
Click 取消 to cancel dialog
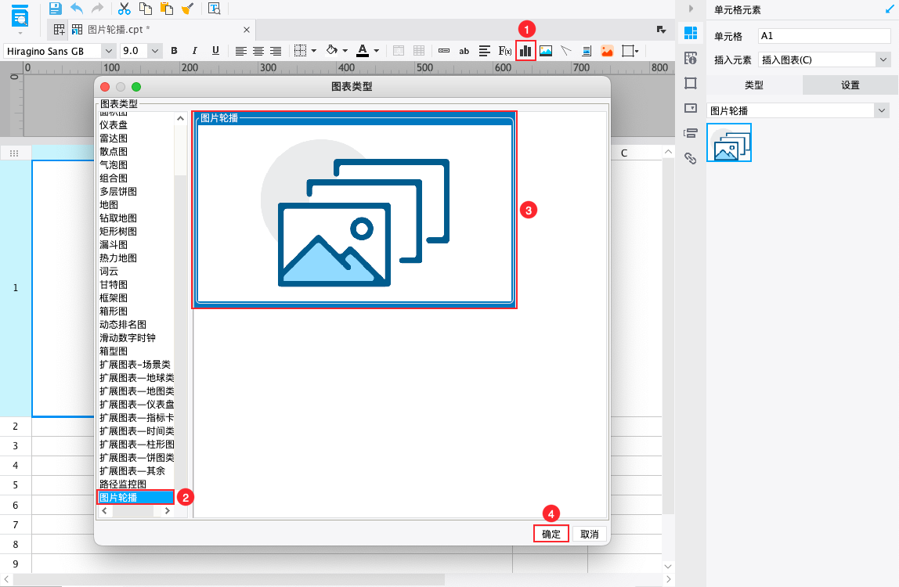590,534
